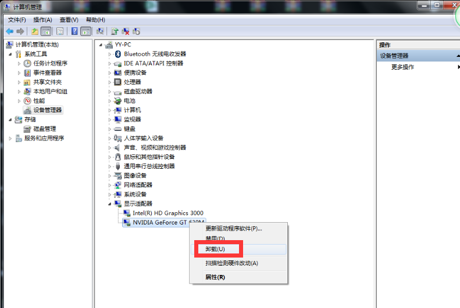Click the Scan for hardware changes toolbar icon
460x308 pixels.
[101, 31]
